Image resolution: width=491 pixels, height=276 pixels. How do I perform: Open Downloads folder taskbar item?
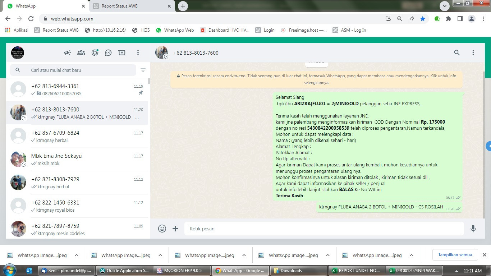pyautogui.click(x=298, y=271)
